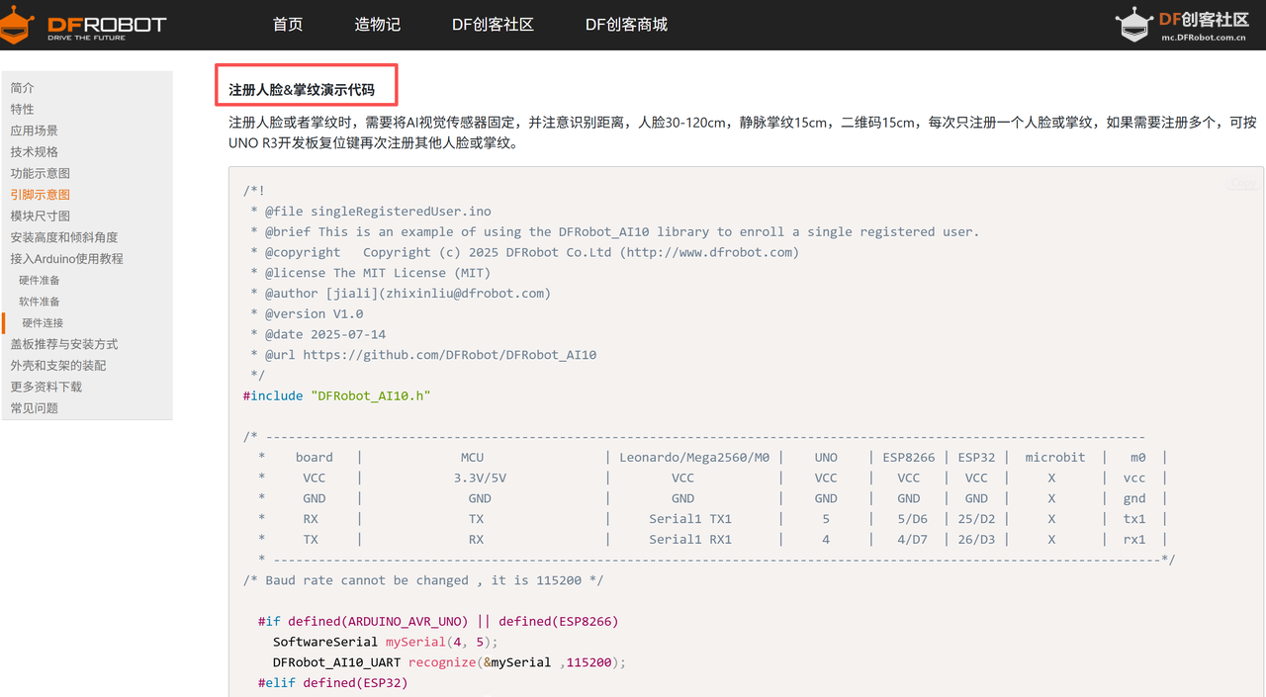Copy the code block with Copy button

pos(1242,183)
